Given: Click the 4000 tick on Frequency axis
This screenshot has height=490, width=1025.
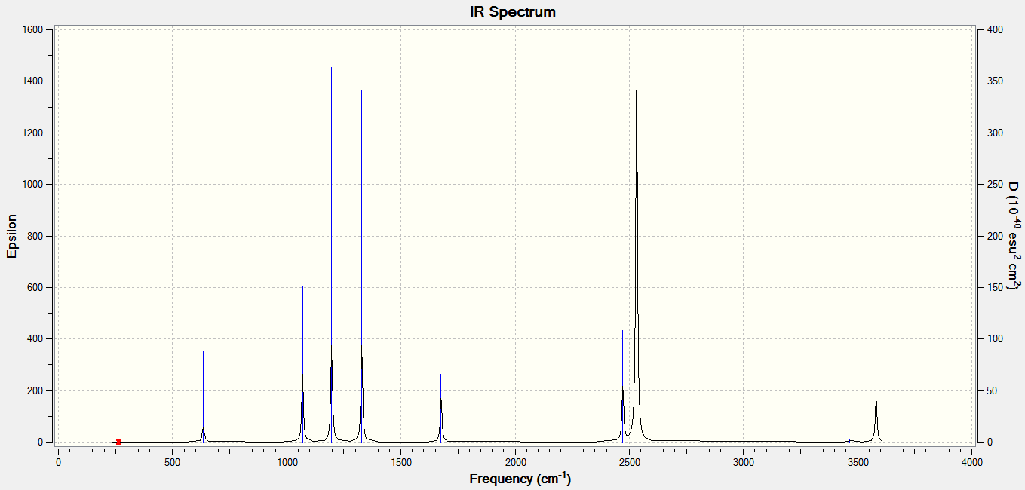Looking at the screenshot, I should pyautogui.click(x=971, y=461).
